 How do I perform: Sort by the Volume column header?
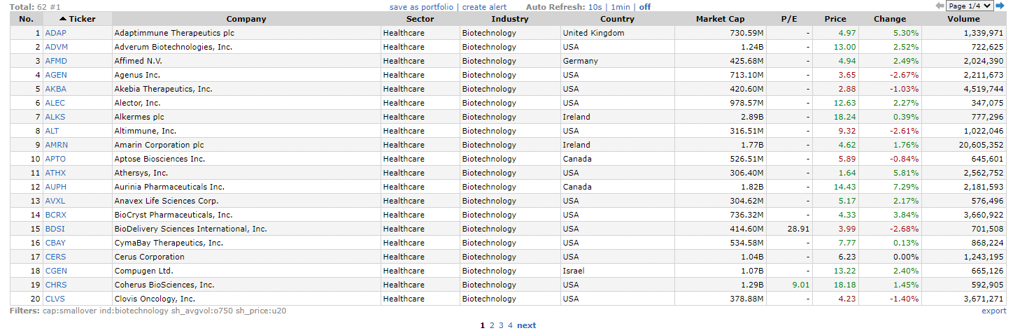pos(963,19)
